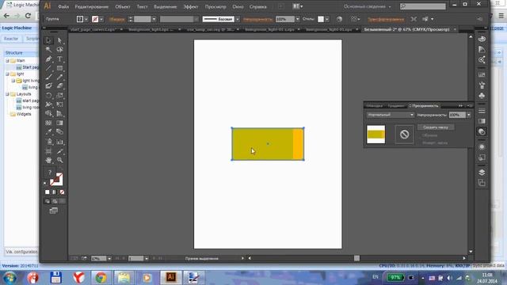
Task: Open the blend mode dropdown in Transparency panel
Action: point(391,115)
